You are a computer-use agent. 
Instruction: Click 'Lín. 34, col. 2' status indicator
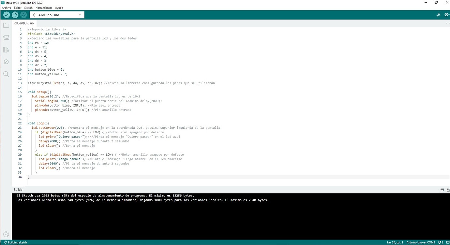[394, 242]
